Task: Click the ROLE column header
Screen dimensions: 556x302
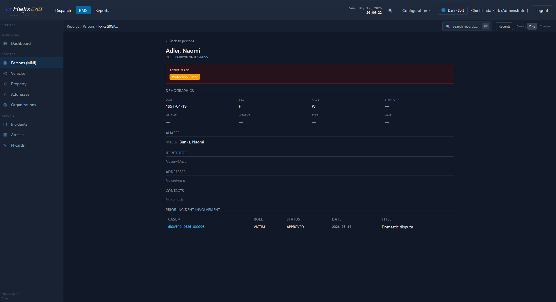Action: point(258,219)
